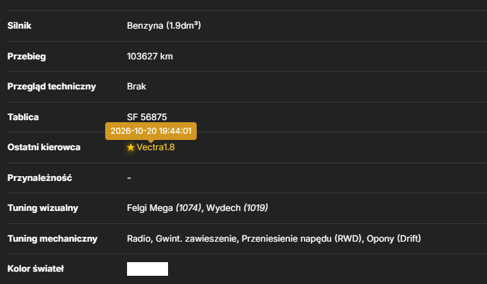
Task: Open the Vectra1.8 driver profile link
Action: pyautogui.click(x=156, y=147)
